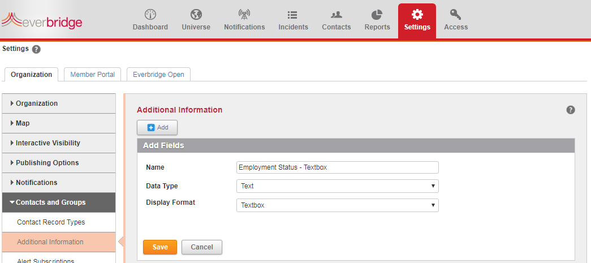Click the help icon beside Settings heading
This screenshot has height=263, width=591.
[36, 49]
